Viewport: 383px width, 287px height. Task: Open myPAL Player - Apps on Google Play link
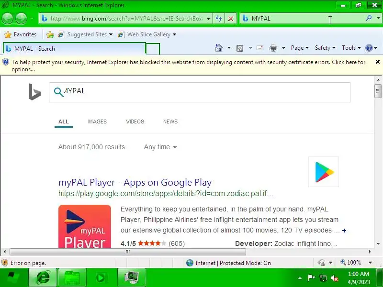click(x=135, y=182)
